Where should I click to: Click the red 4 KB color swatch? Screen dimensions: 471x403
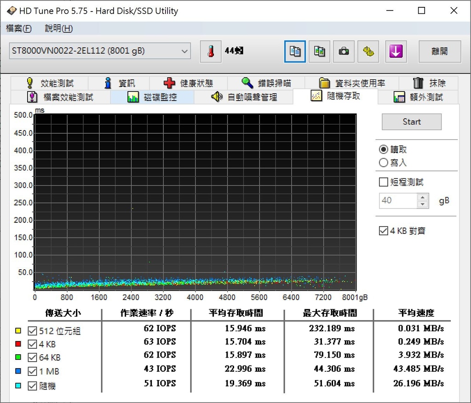pyautogui.click(x=18, y=344)
